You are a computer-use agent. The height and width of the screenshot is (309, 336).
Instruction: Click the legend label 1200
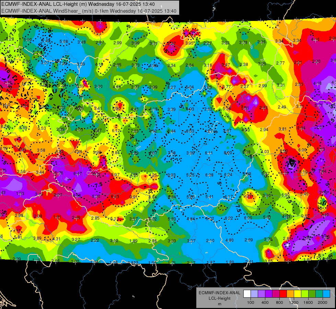click(x=293, y=302)
